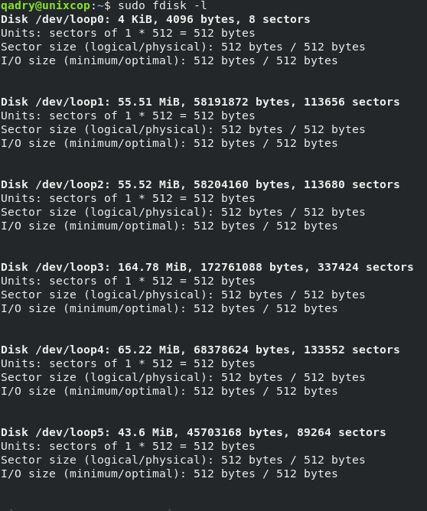Select the Disk /dev/loop0 header line
Image resolution: width=427 pixels, height=511 pixels.
pyautogui.click(x=155, y=20)
